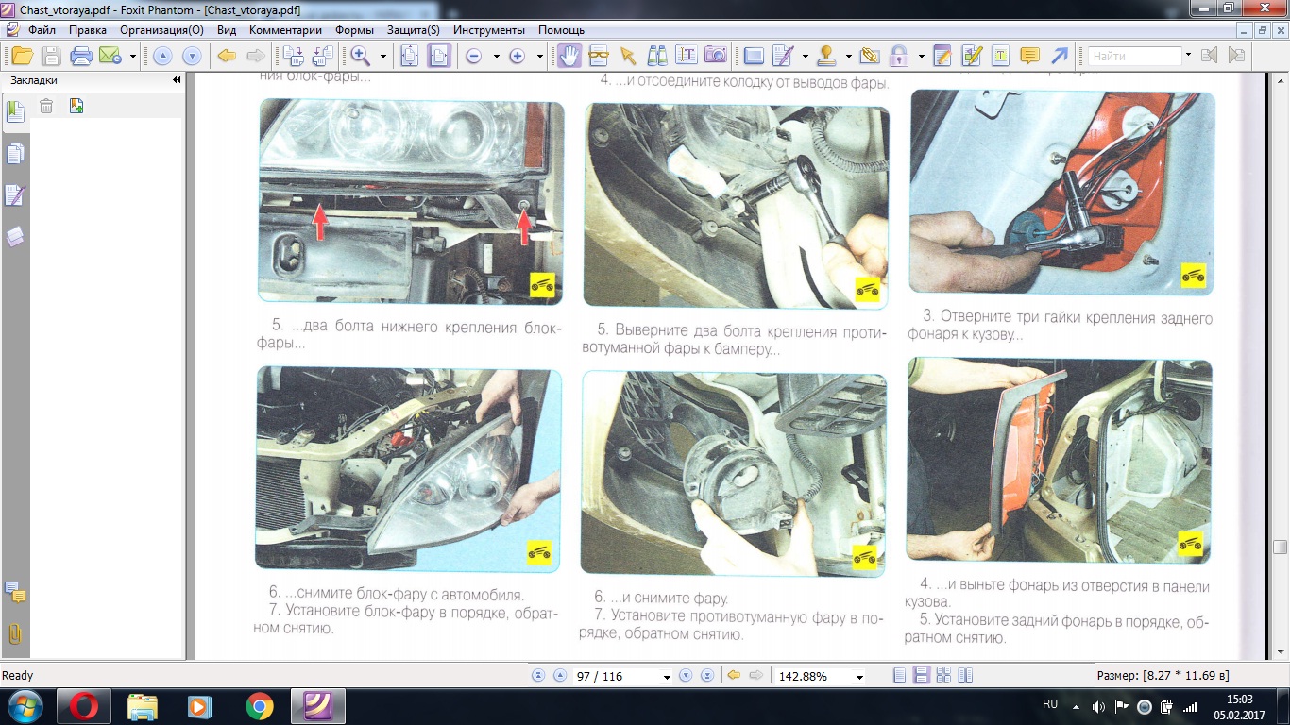Click the padlock Security icon
This screenshot has height=725, width=1290.
(898, 56)
